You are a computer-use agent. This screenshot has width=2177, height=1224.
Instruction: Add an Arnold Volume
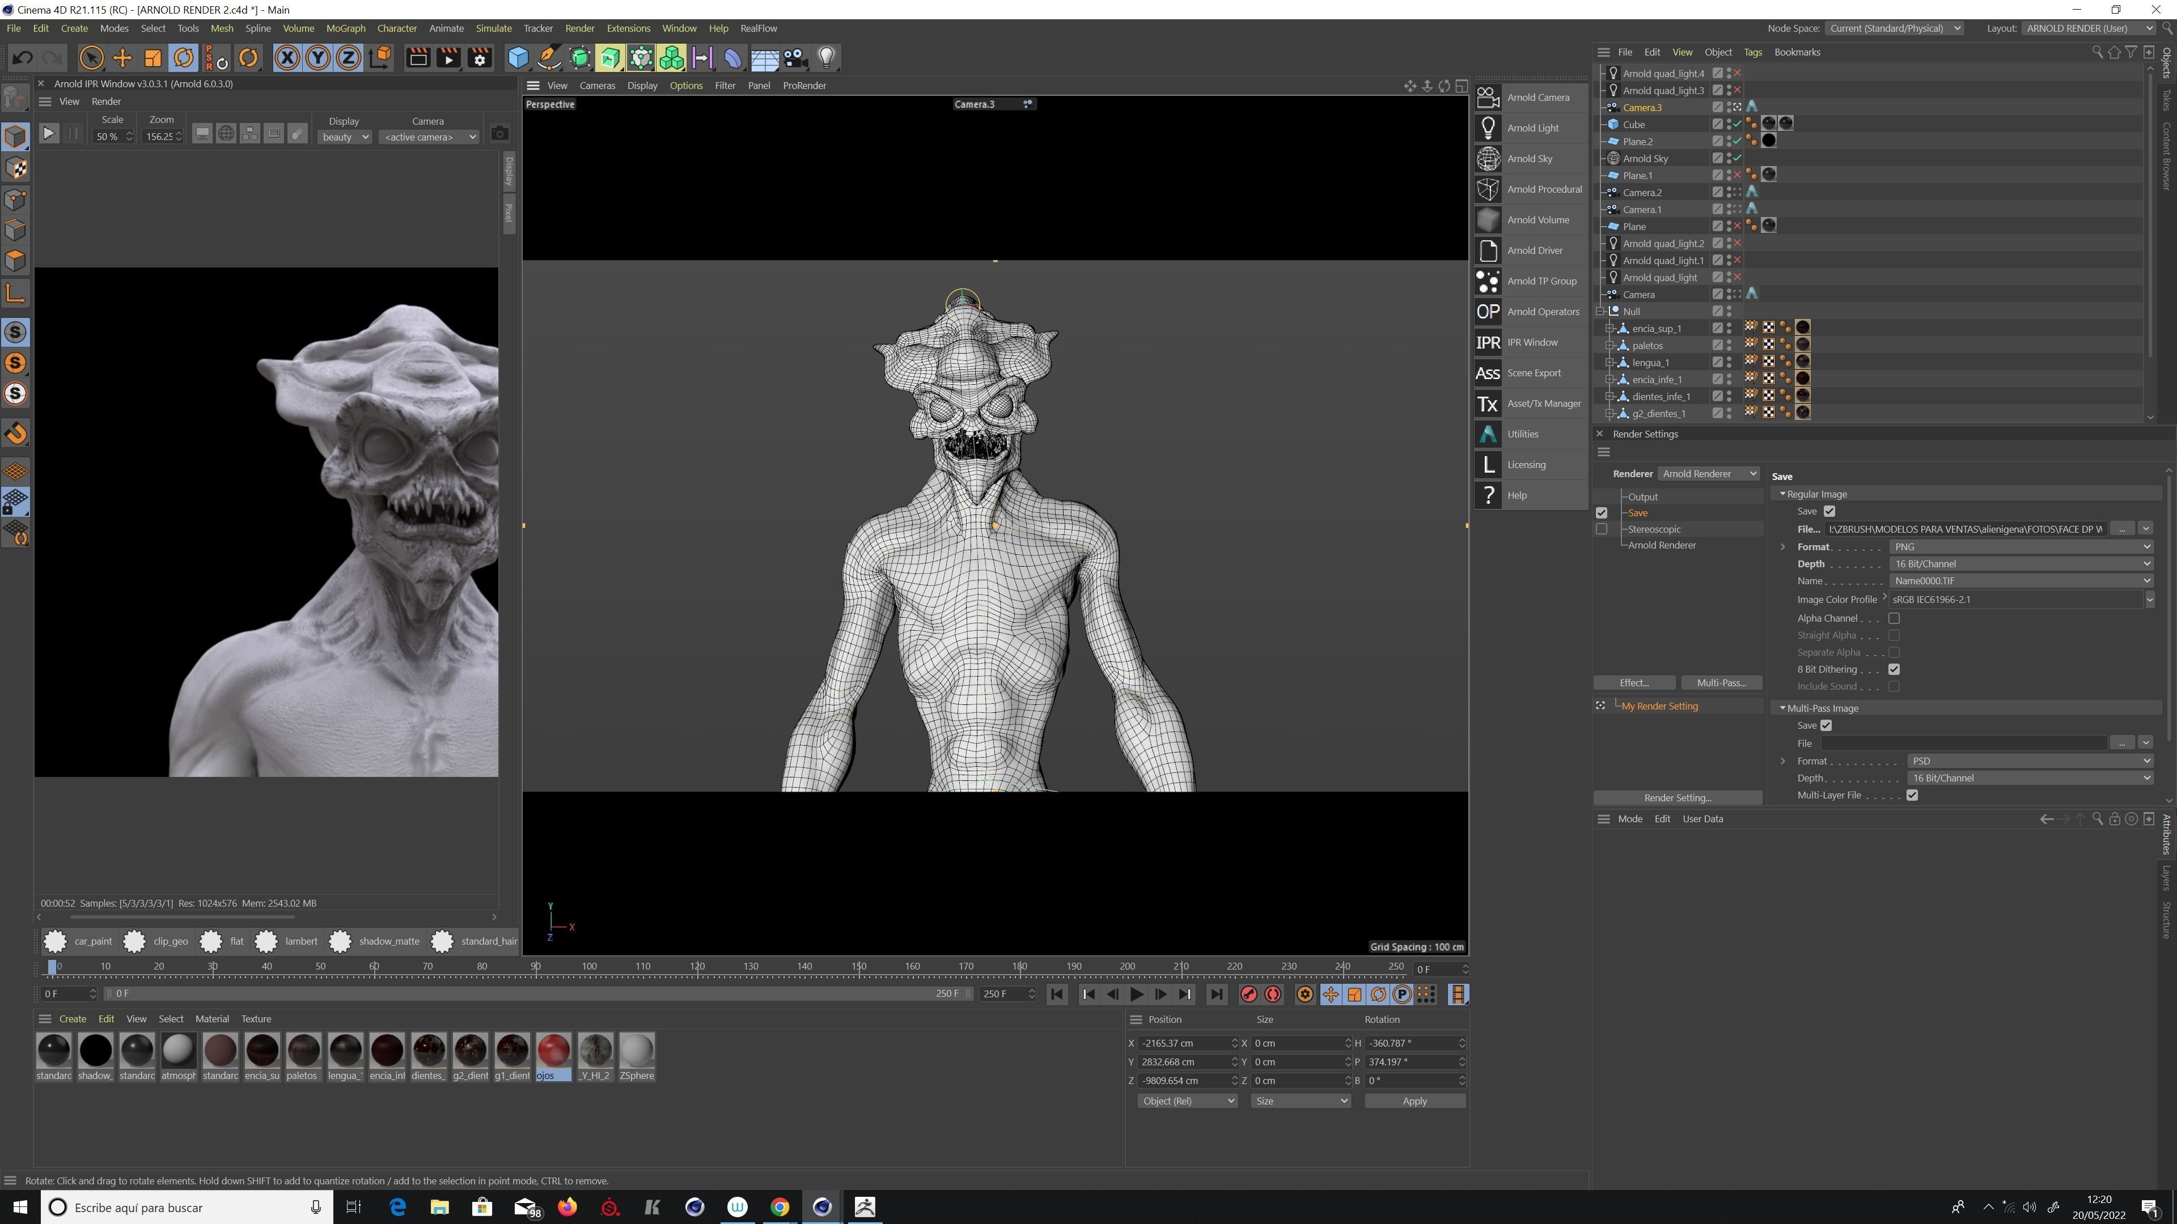click(1531, 220)
